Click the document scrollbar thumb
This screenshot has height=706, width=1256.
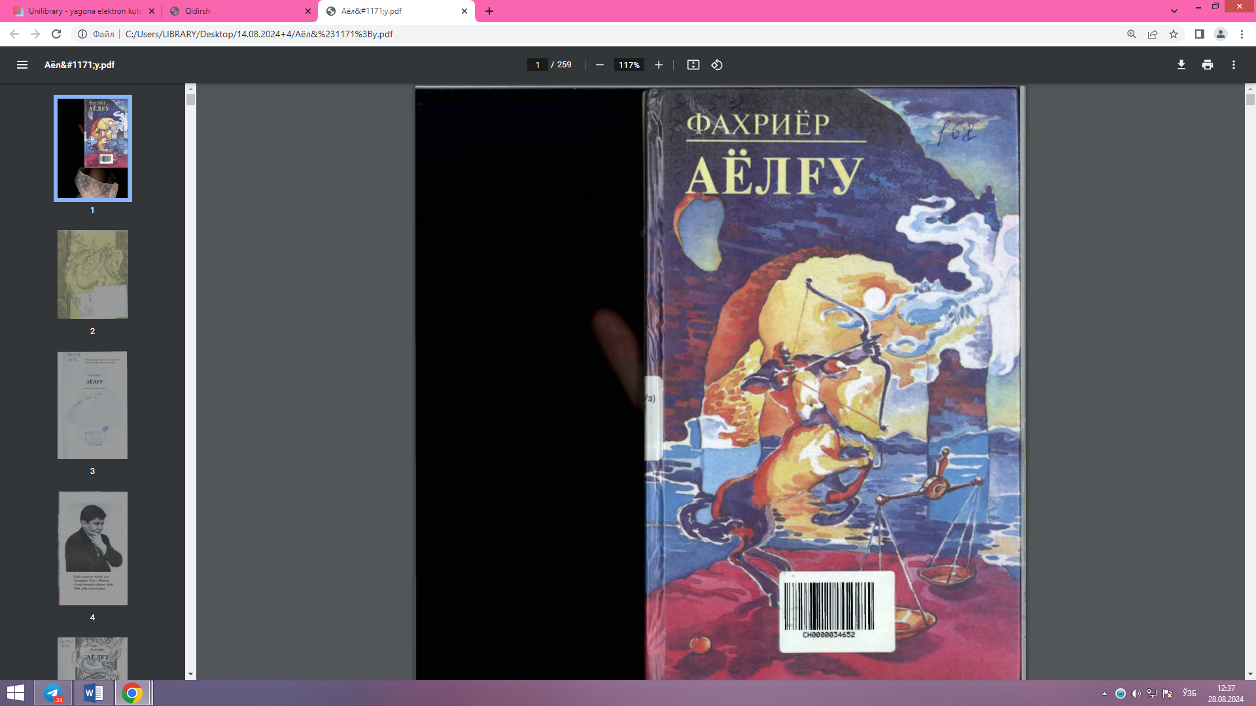click(1250, 100)
